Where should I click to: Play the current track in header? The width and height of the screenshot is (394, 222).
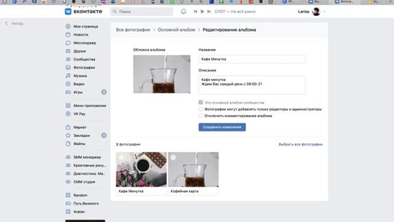[202, 12]
